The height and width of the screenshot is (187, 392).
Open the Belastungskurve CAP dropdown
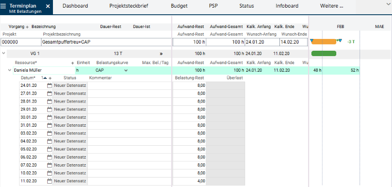pos(126,70)
